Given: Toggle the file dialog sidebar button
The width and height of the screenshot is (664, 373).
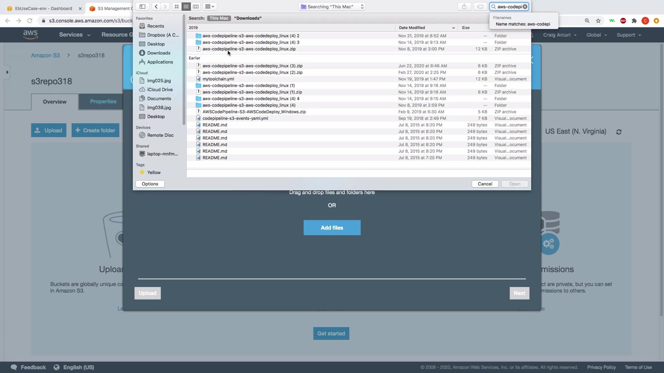Looking at the screenshot, I should tap(142, 7).
